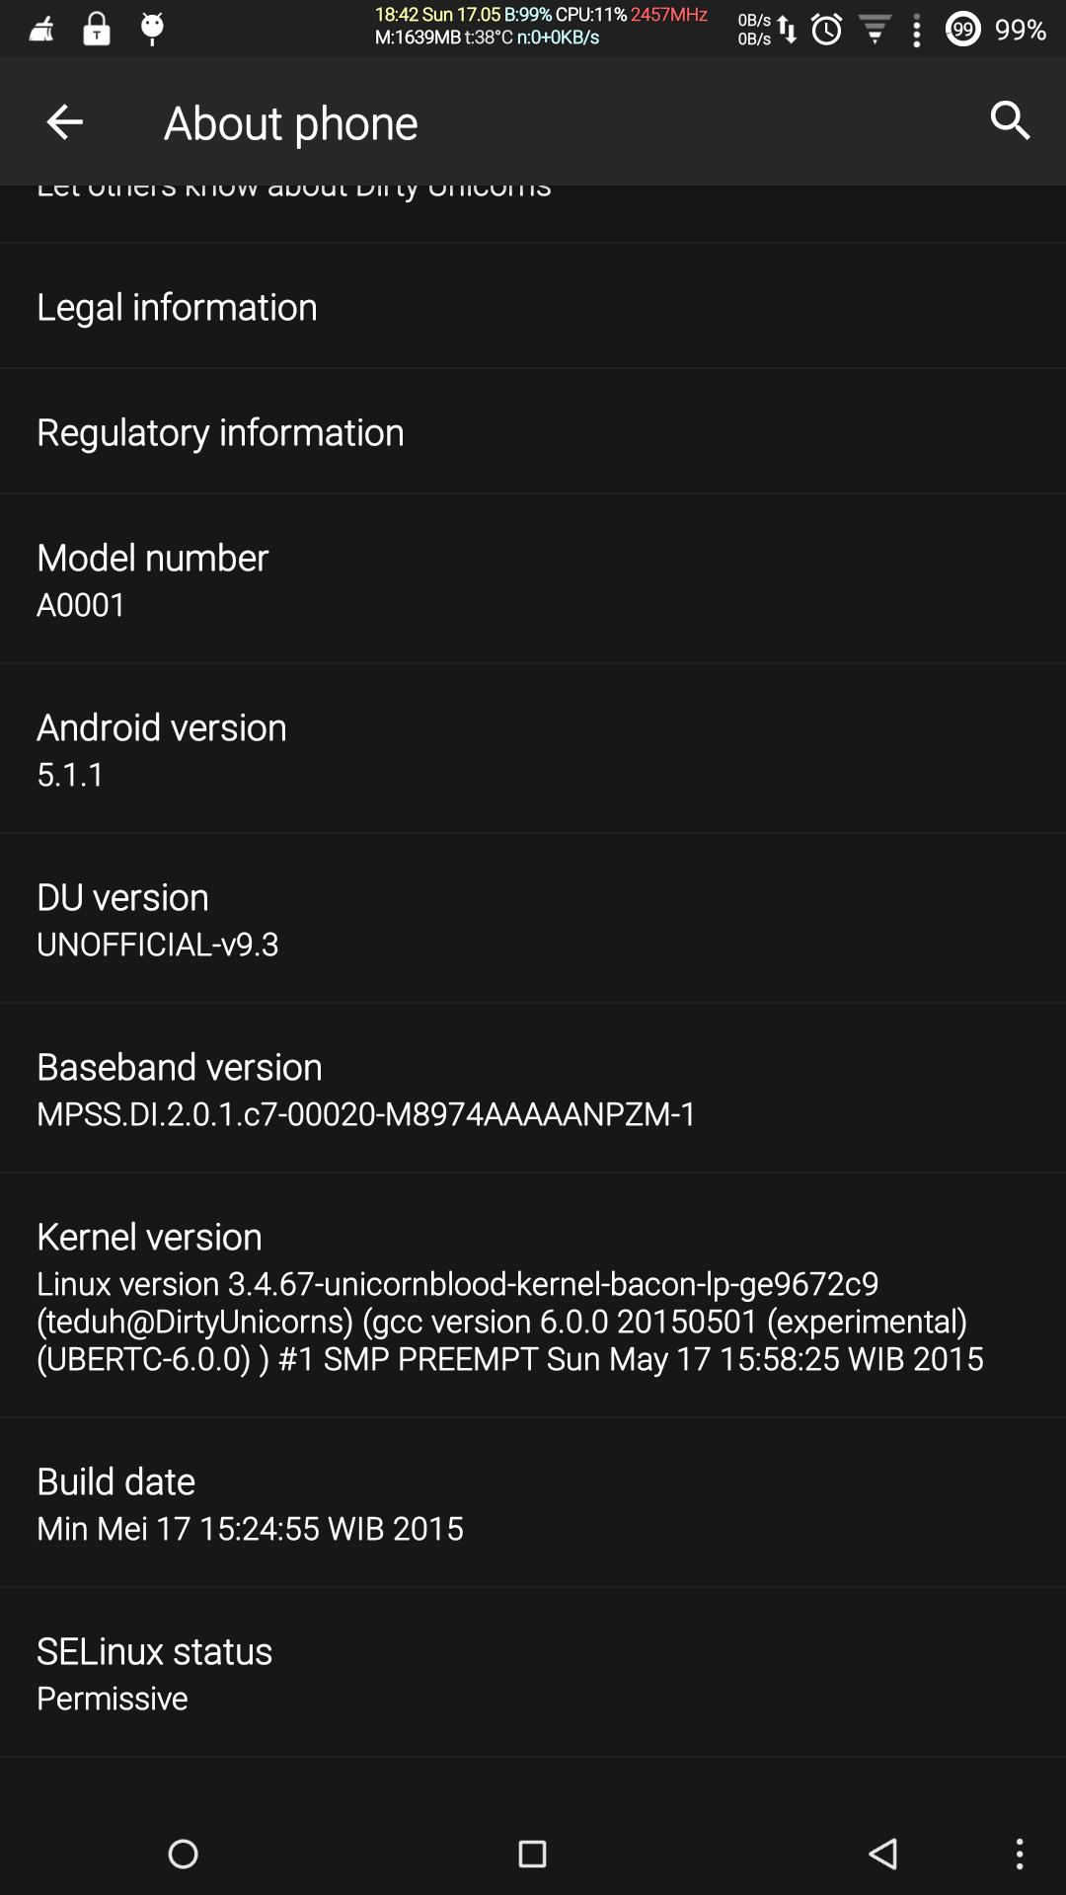Image resolution: width=1066 pixels, height=1895 pixels.
Task: Select the SELinux status Permissive entry
Action: tap(533, 1673)
